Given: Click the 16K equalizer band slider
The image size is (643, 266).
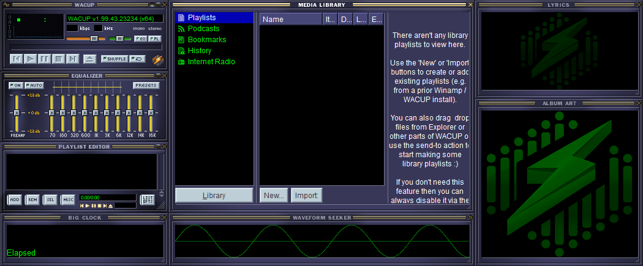Looking at the screenshot, I should point(151,113).
